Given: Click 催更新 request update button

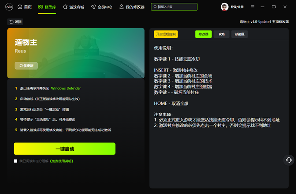Looking at the screenshot, I should [x=27, y=66].
